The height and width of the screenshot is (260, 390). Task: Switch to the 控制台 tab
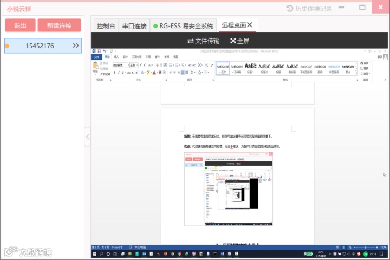[106, 26]
